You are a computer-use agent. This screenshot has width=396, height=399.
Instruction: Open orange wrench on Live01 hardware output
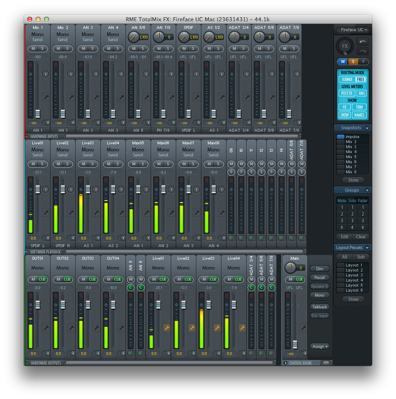click(x=167, y=328)
